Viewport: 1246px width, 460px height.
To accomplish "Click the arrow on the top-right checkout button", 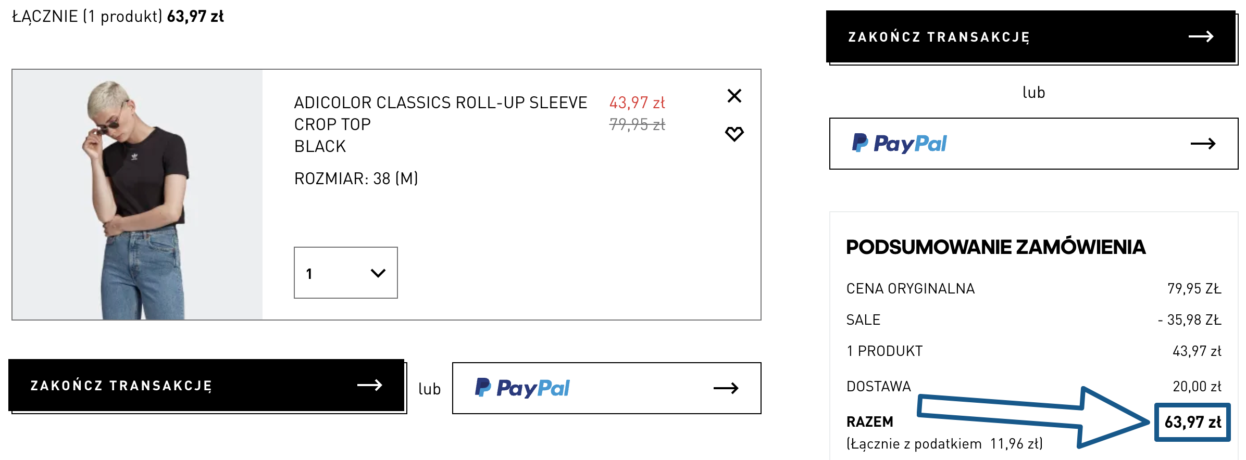I will [x=1201, y=36].
